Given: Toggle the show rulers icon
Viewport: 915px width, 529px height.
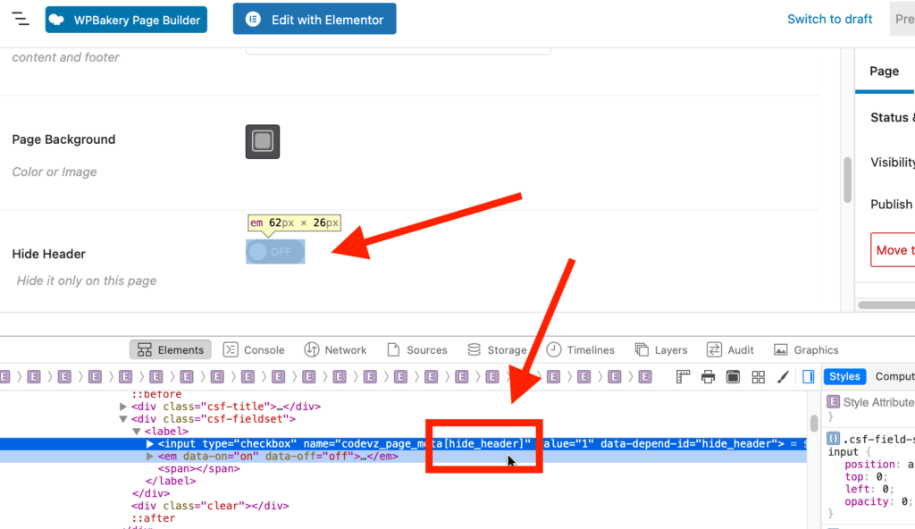Looking at the screenshot, I should coord(684,376).
